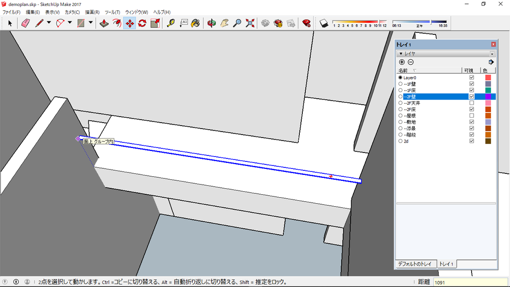The width and height of the screenshot is (510, 287).
Task: Select the Push/Pull tool
Action: (x=104, y=23)
